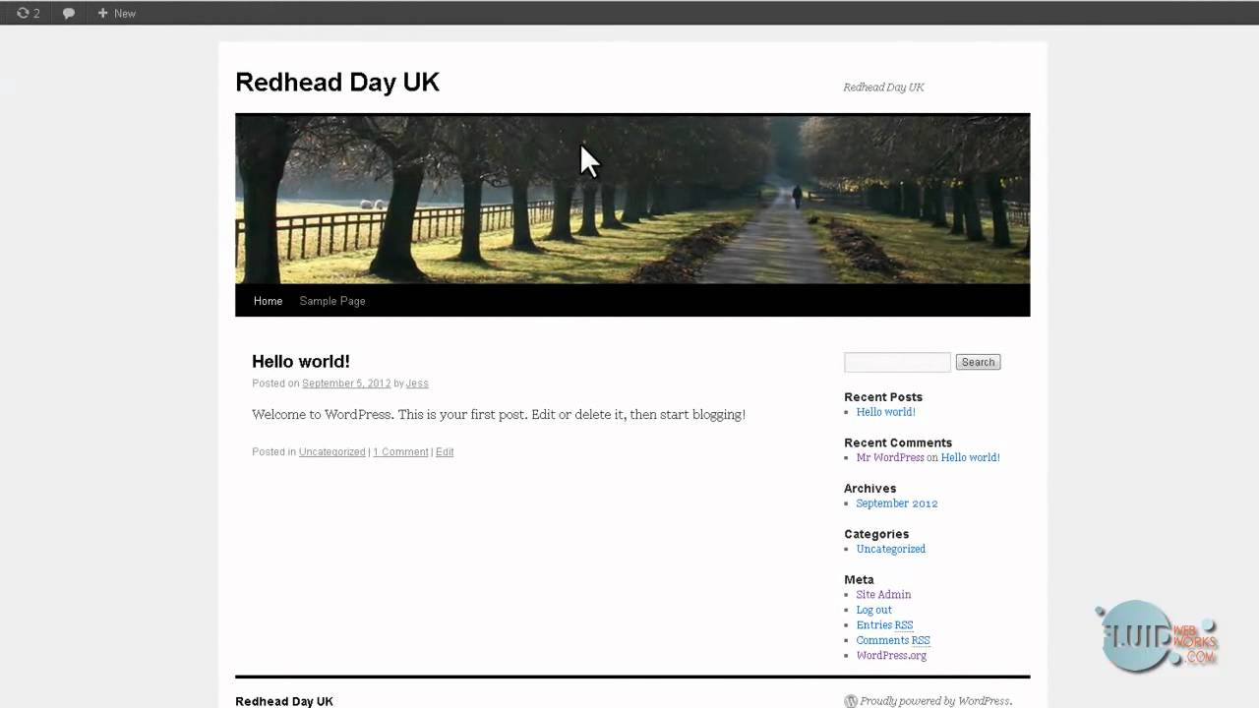Image resolution: width=1259 pixels, height=708 pixels.
Task: Click the tree-lined path header image
Action: [632, 200]
